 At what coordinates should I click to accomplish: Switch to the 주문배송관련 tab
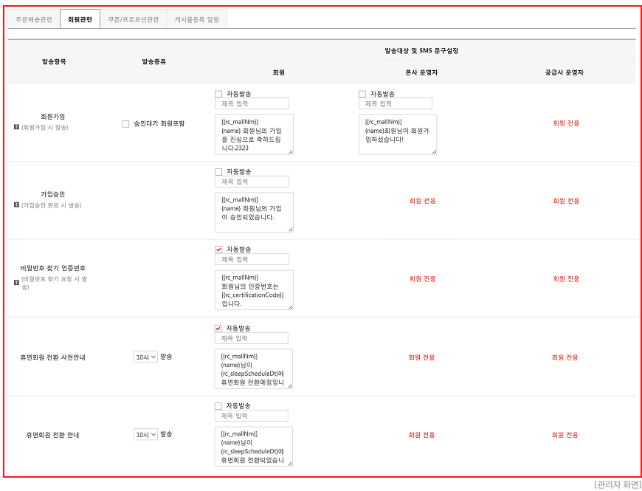34,19
